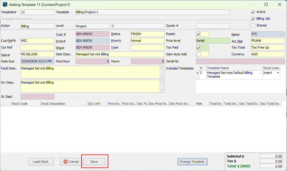Select the Status field showing FINISH
This screenshot has height=171, width=287.
coord(147,34)
